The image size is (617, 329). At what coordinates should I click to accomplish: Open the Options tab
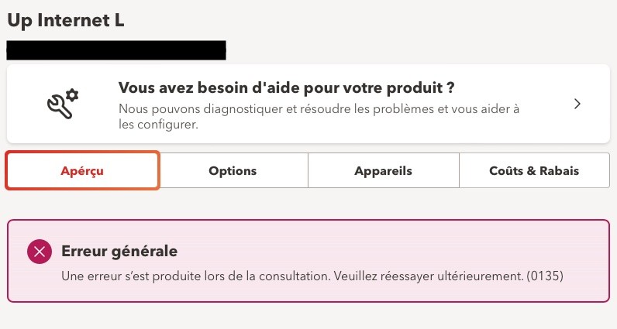[x=233, y=171]
